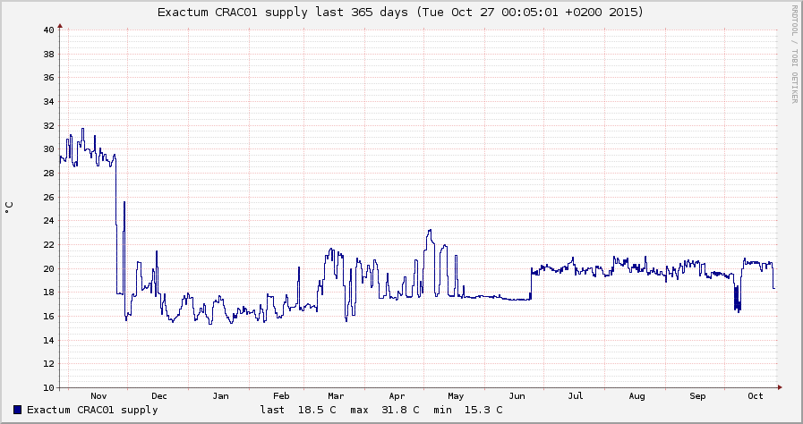This screenshot has height=424, width=803.
Task: Click the 'Nov' x-axis month label
Action: (x=98, y=396)
